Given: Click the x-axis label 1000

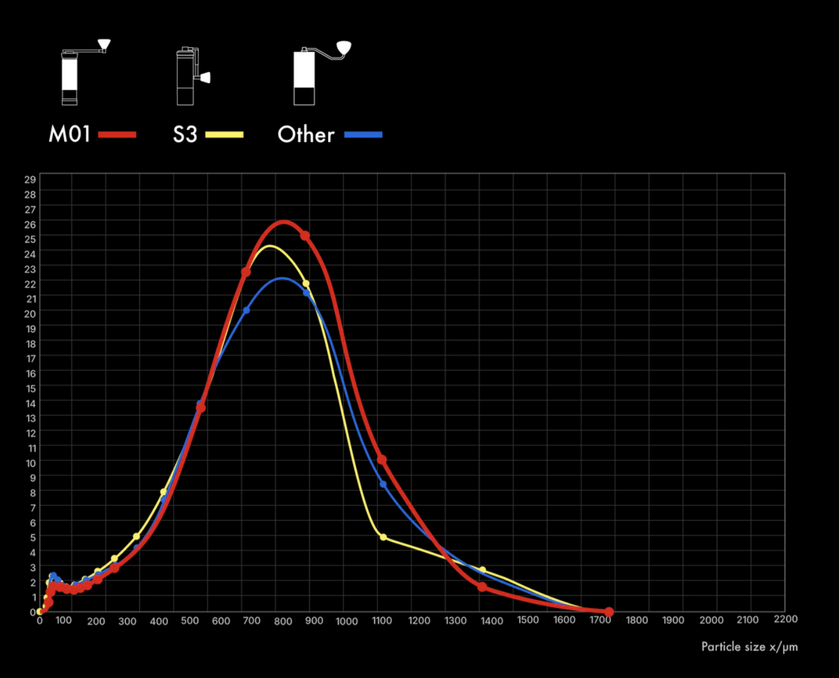Looking at the screenshot, I should pos(347,621).
